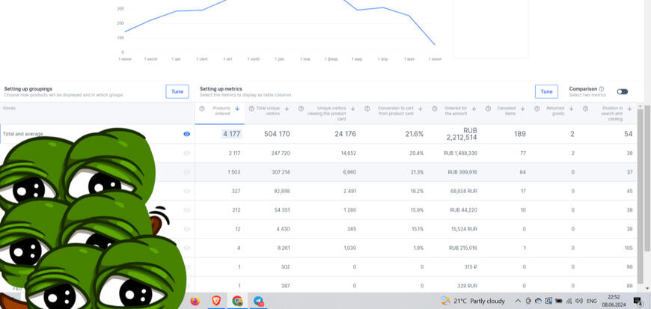Image resolution: width=651 pixels, height=309 pixels.
Task: Click the Ordered for the amount column header
Action: click(454, 111)
